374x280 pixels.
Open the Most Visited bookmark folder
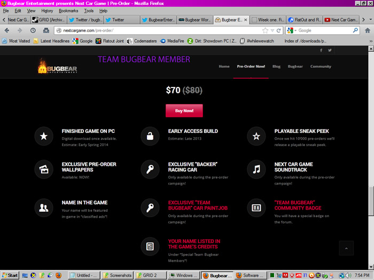click(x=16, y=41)
